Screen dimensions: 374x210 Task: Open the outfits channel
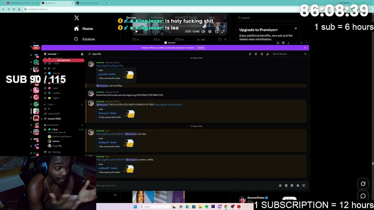click(x=63, y=93)
